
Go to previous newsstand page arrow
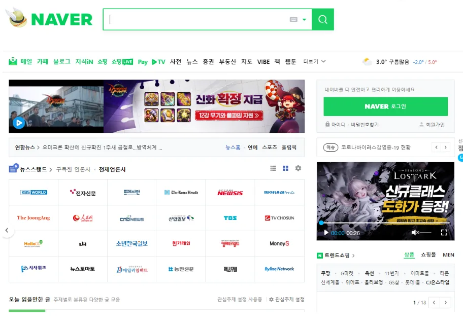coord(7,231)
